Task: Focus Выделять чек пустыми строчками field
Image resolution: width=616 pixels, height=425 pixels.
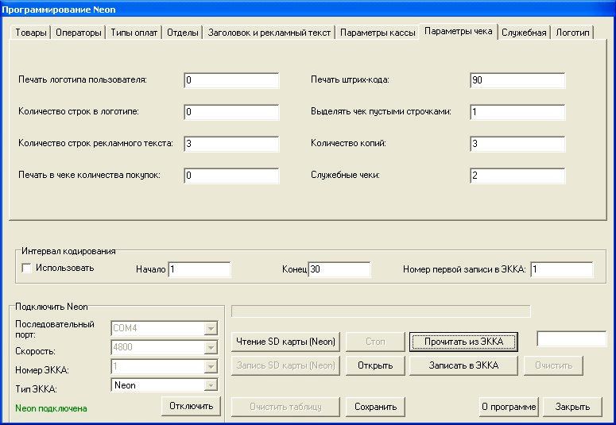Action: click(x=517, y=112)
